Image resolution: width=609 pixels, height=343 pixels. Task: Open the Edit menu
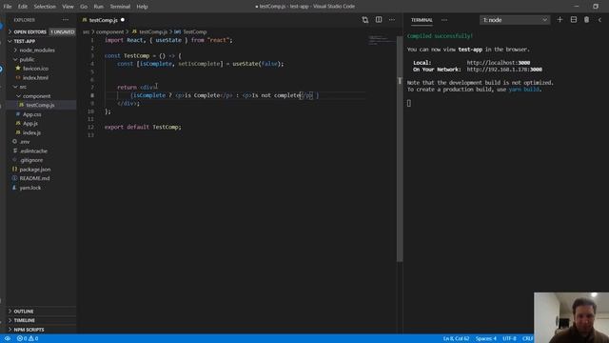[23, 7]
